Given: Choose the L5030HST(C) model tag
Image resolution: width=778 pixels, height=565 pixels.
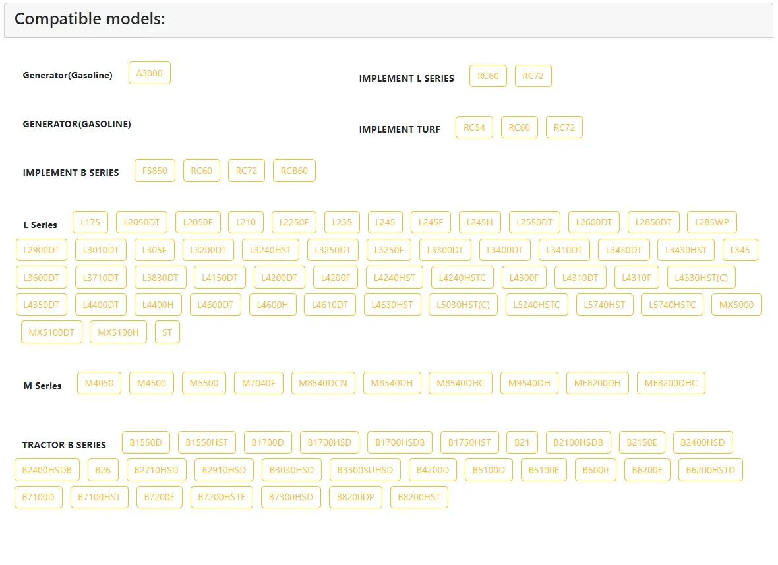Looking at the screenshot, I should [463, 305].
